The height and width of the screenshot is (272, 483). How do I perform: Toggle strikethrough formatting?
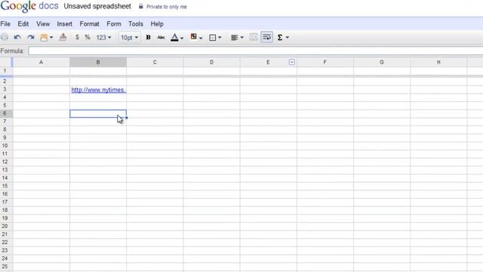point(161,37)
